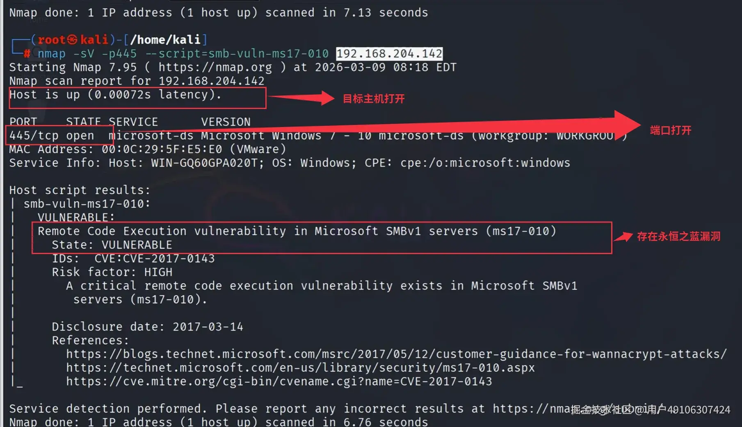Click the red arrow pointing to 目标主机打开
742x427 pixels.
pos(304,98)
